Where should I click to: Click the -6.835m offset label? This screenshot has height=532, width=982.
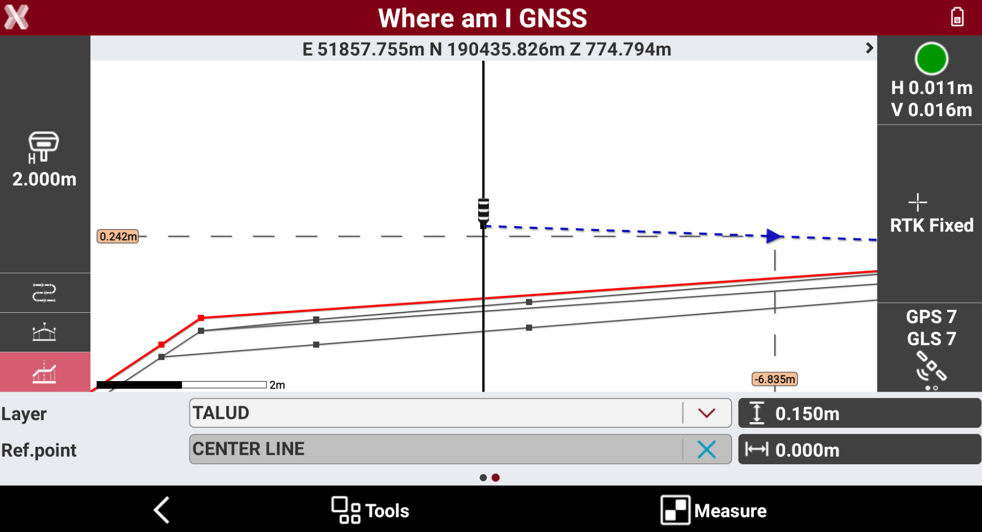(x=775, y=379)
